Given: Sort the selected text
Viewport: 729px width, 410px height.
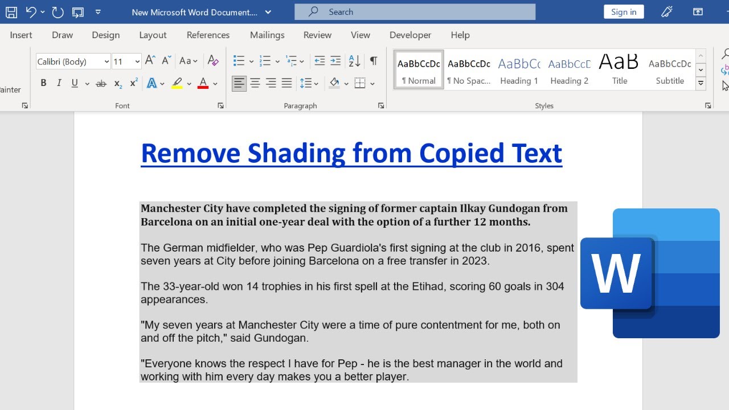Looking at the screenshot, I should [354, 60].
